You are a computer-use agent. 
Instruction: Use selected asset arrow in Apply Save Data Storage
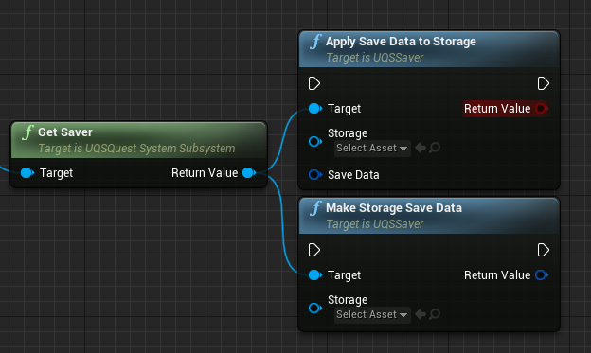point(421,148)
